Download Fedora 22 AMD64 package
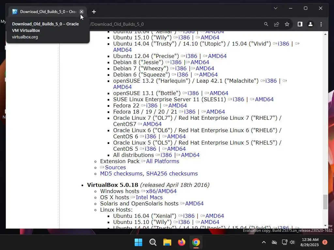The height and width of the screenshot is (250, 334). coord(177,105)
